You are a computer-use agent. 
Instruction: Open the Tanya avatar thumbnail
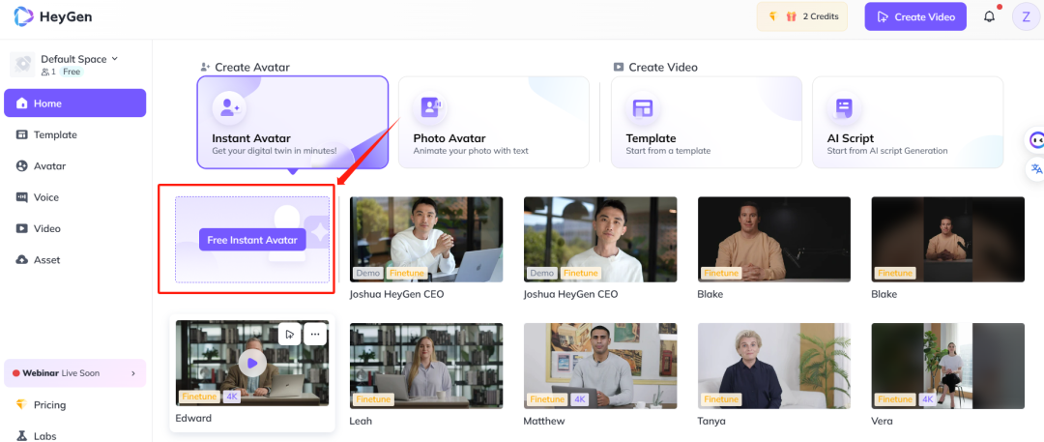773,366
